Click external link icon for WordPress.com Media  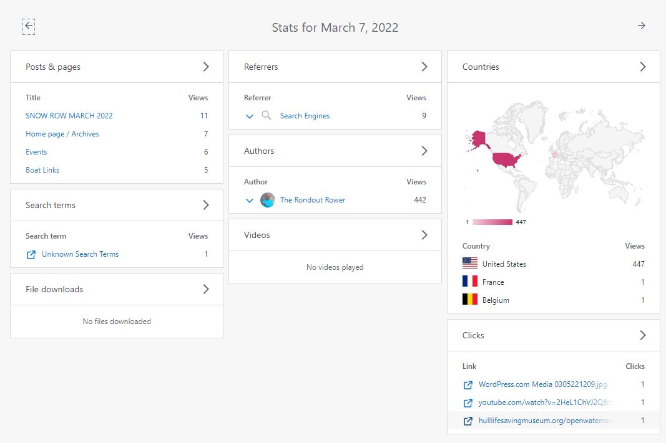click(468, 384)
